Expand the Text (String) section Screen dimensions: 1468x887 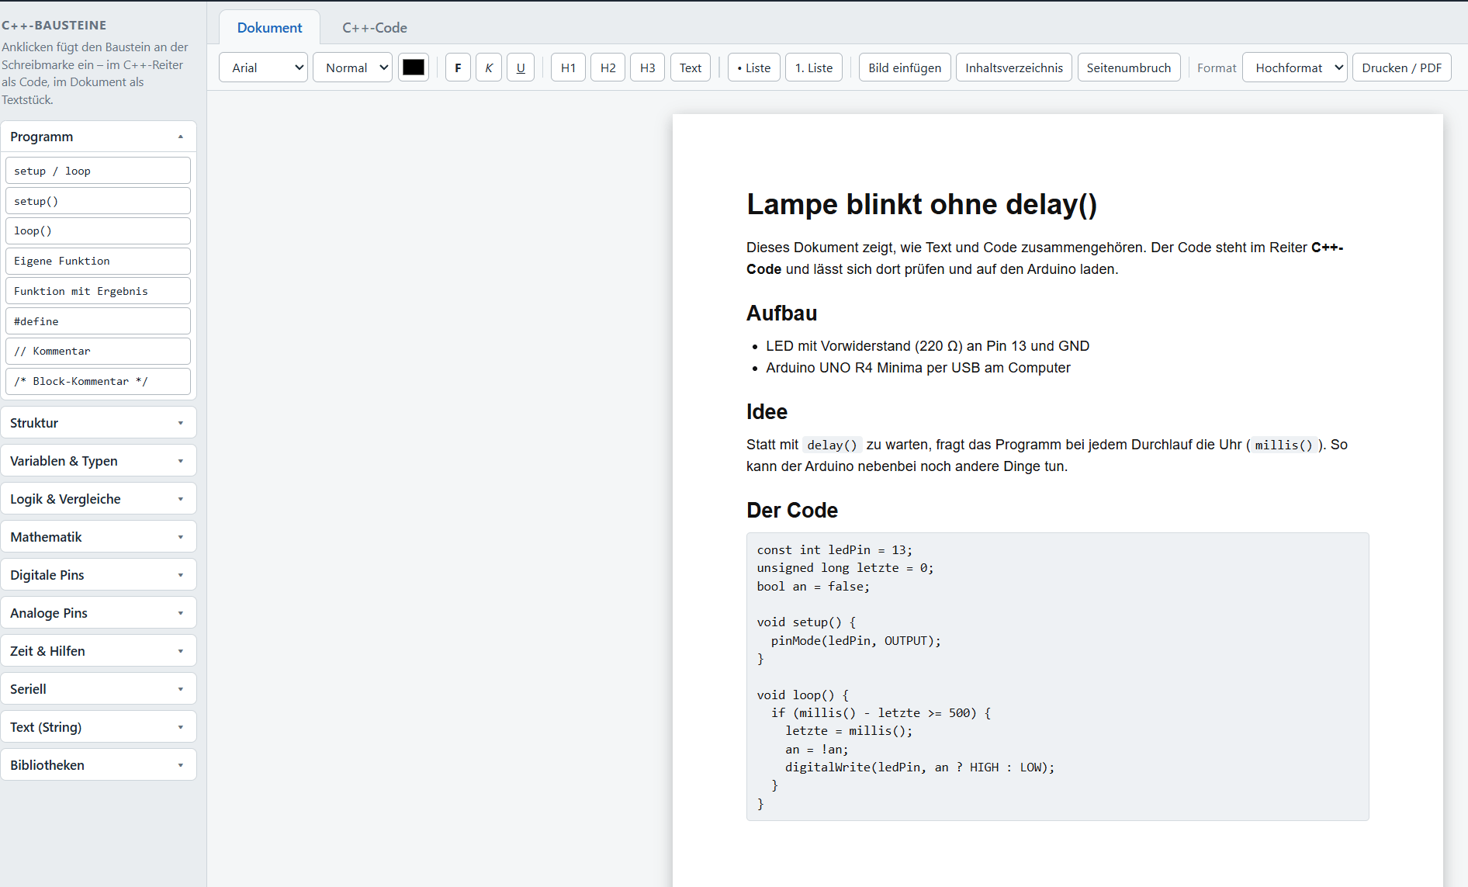click(x=99, y=727)
